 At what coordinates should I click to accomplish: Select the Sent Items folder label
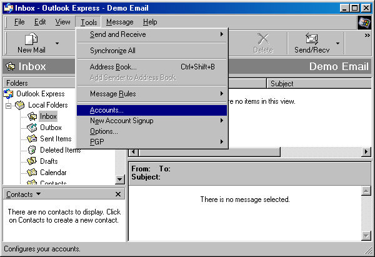[56, 139]
